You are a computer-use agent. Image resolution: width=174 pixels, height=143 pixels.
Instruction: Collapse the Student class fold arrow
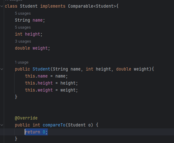2,6
